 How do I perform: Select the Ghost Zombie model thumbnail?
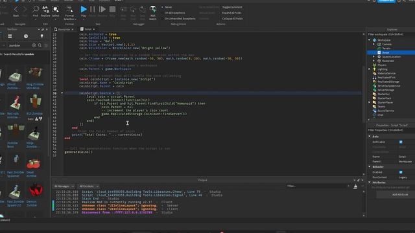tap(15, 75)
